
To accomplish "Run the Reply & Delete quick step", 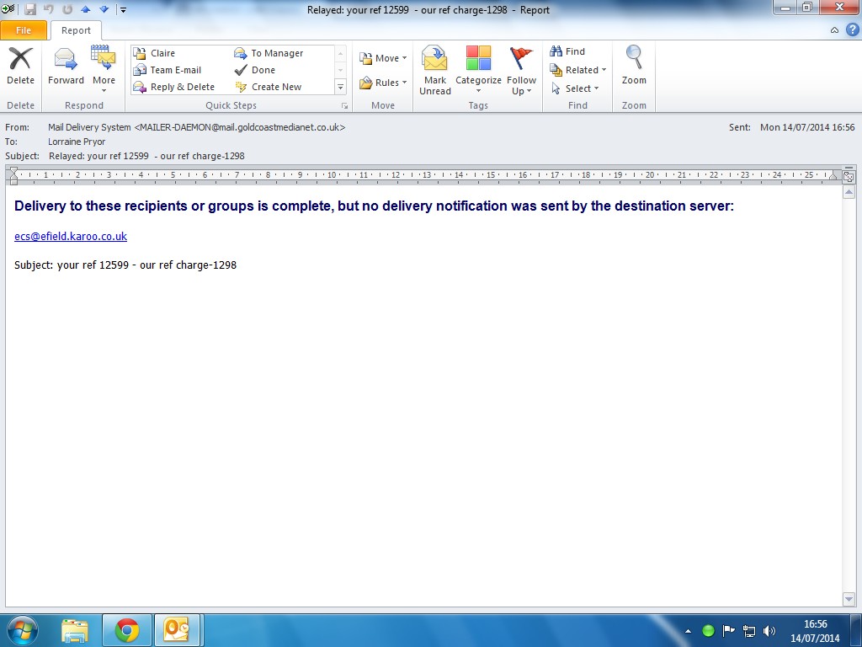I will pos(174,87).
